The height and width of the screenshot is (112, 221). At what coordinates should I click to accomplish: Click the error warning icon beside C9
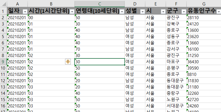click(68, 62)
